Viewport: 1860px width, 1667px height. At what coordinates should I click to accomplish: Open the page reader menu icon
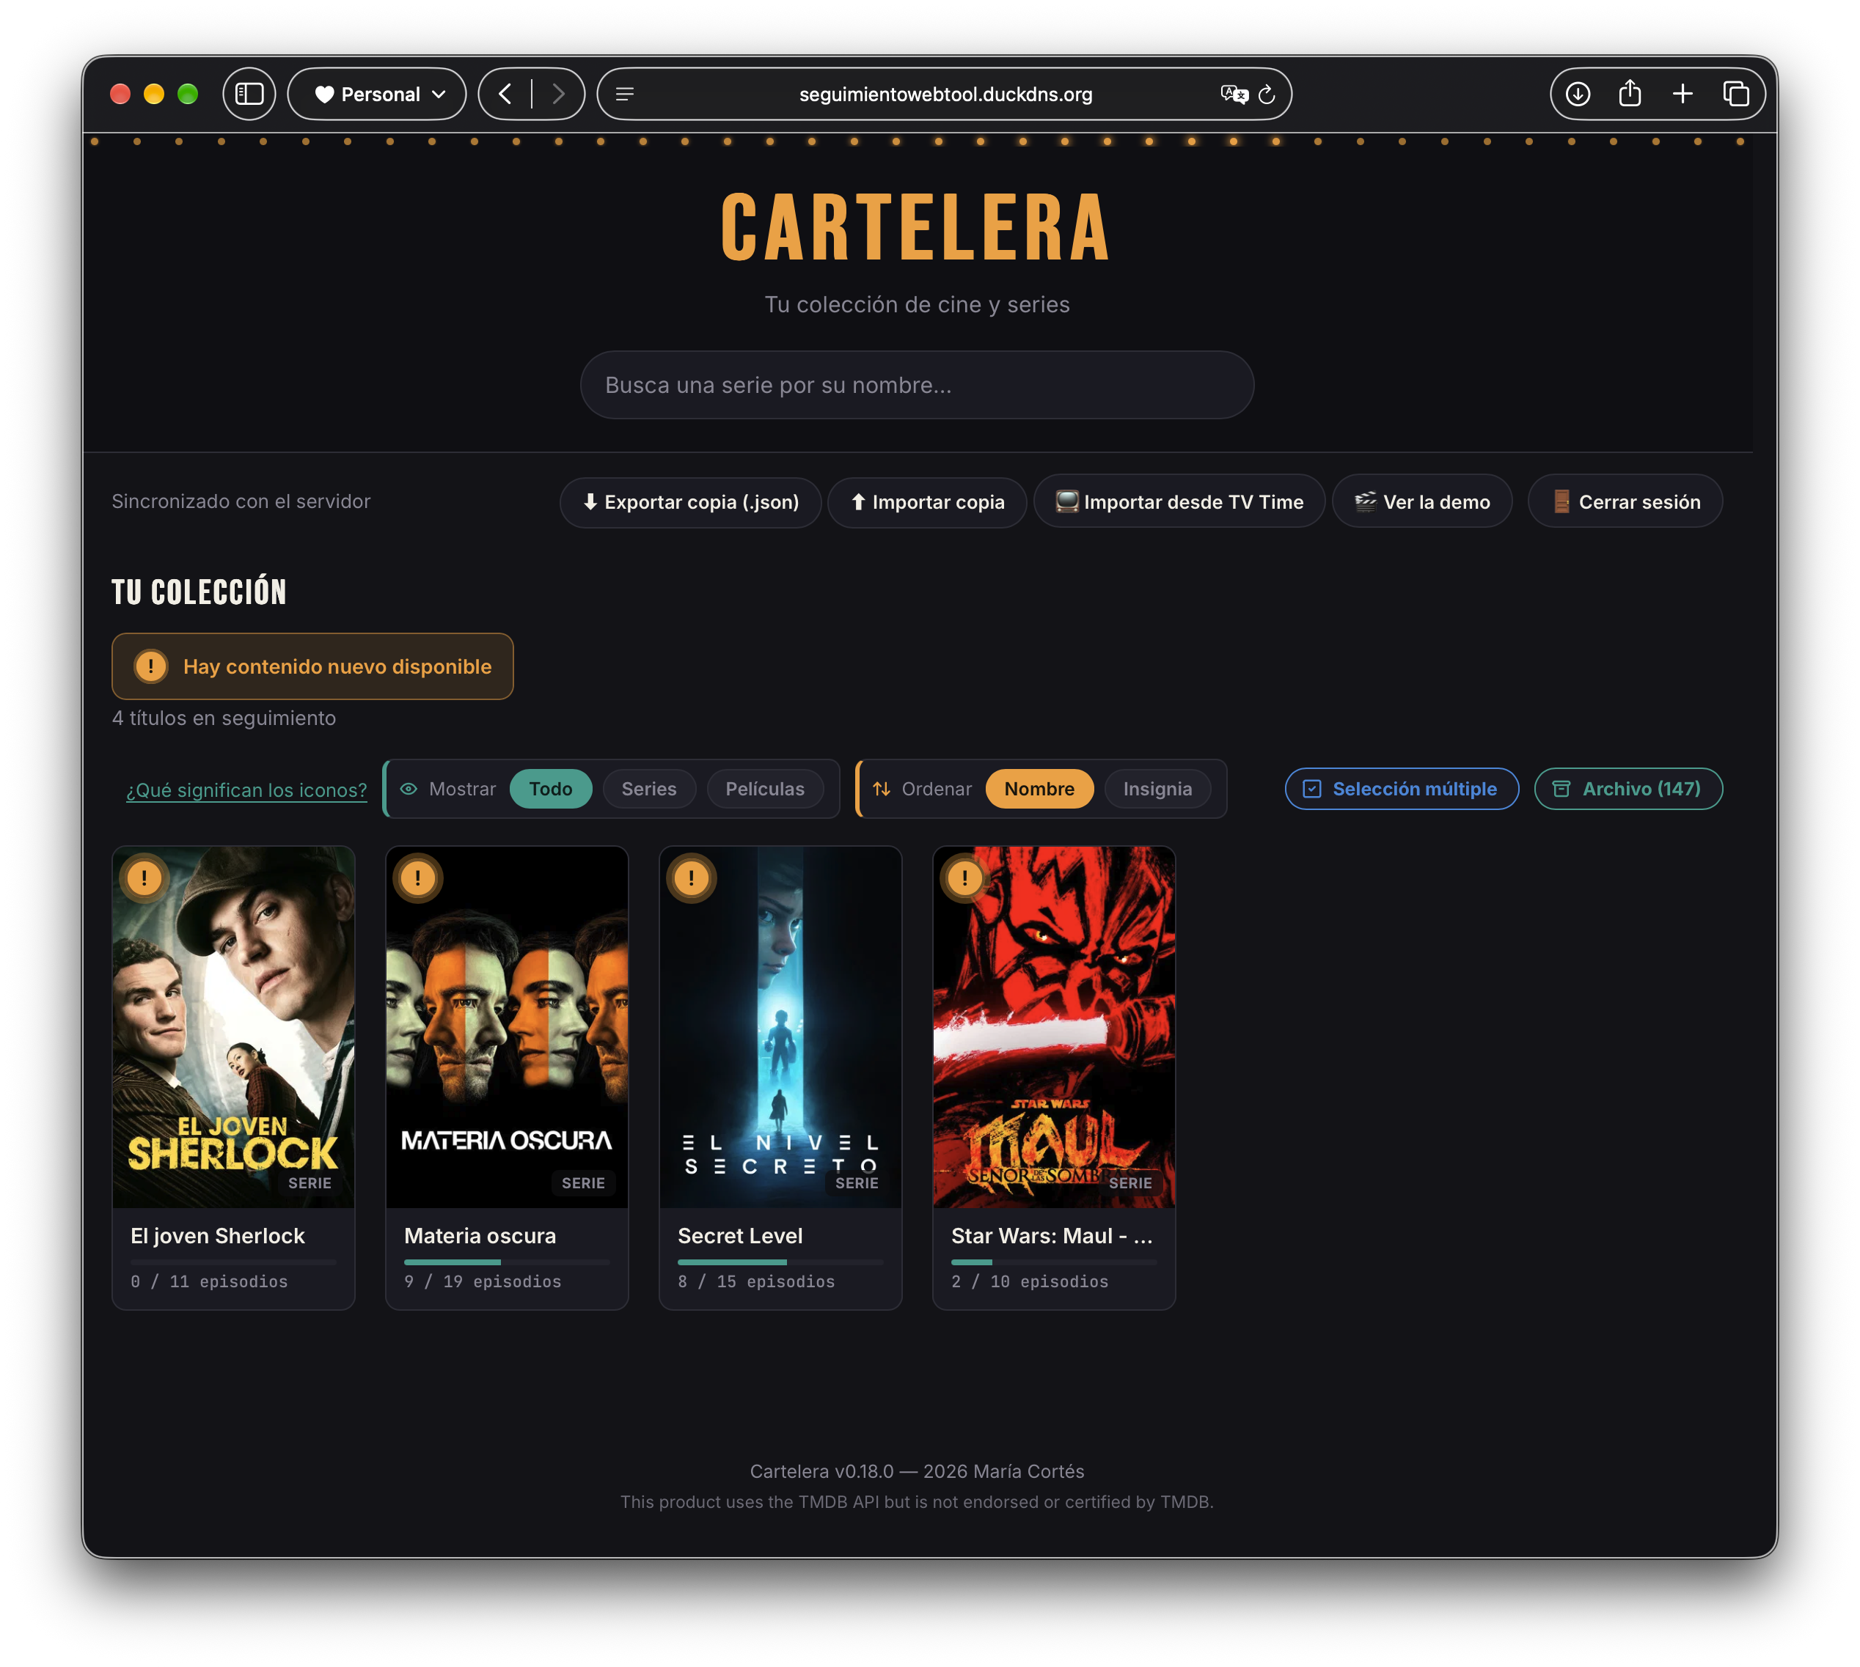[x=625, y=95]
